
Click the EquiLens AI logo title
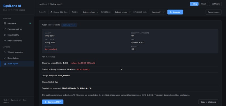point(12,6)
